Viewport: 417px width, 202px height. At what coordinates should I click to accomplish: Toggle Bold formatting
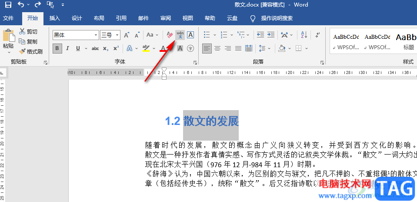[x=57, y=48]
